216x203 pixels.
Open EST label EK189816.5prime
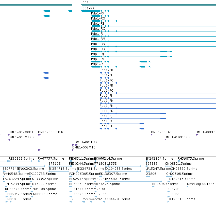coord(181,179)
